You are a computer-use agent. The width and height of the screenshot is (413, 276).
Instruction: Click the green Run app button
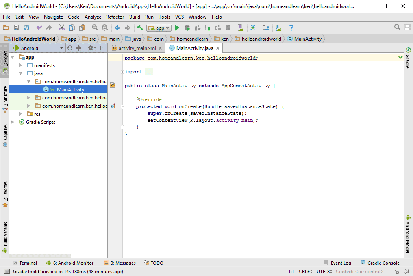177,28
